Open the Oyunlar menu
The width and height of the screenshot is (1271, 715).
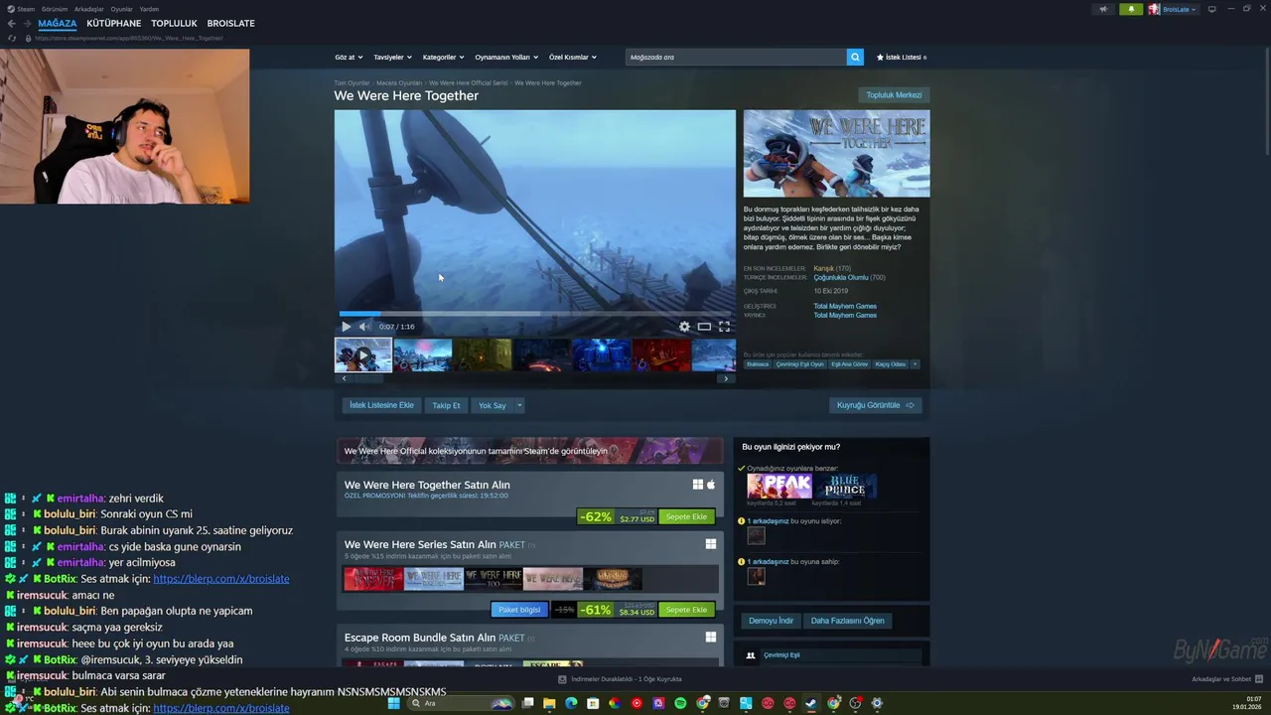click(121, 9)
